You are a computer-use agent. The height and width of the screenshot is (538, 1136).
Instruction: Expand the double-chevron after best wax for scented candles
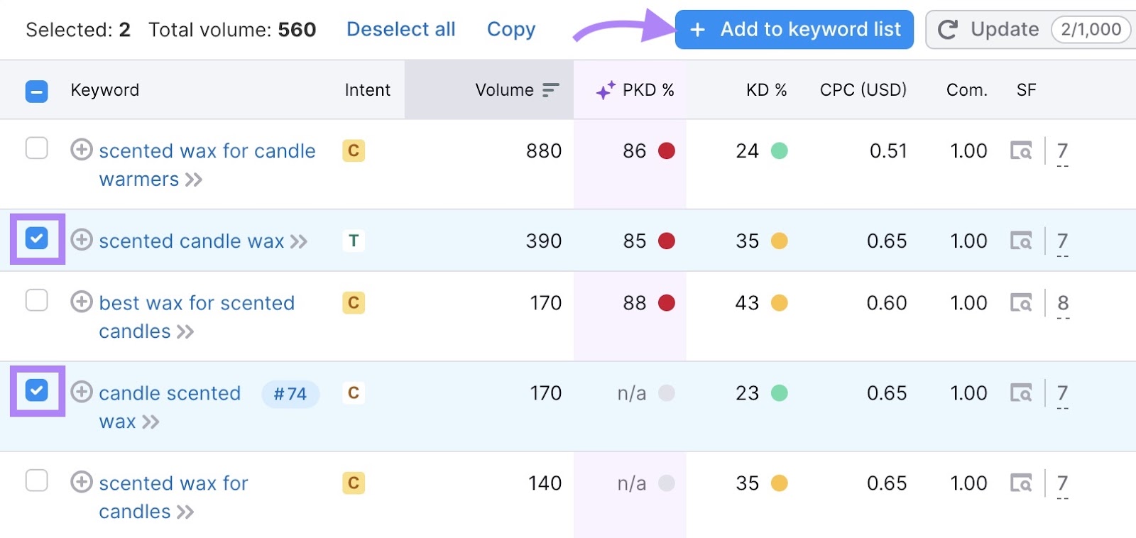click(185, 331)
